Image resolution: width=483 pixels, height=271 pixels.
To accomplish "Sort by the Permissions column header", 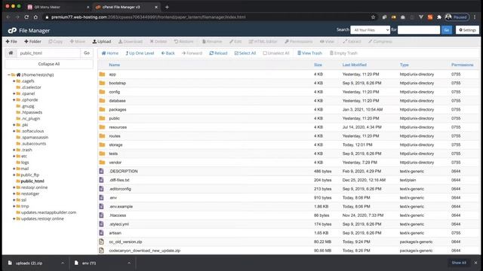I will click(x=462, y=65).
